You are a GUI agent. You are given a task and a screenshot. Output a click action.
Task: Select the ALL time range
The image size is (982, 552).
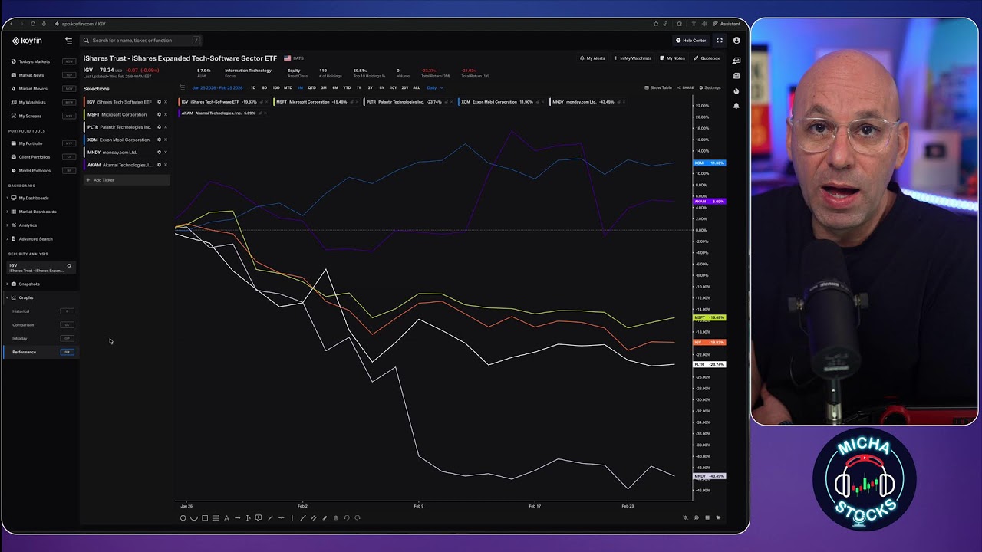417,87
